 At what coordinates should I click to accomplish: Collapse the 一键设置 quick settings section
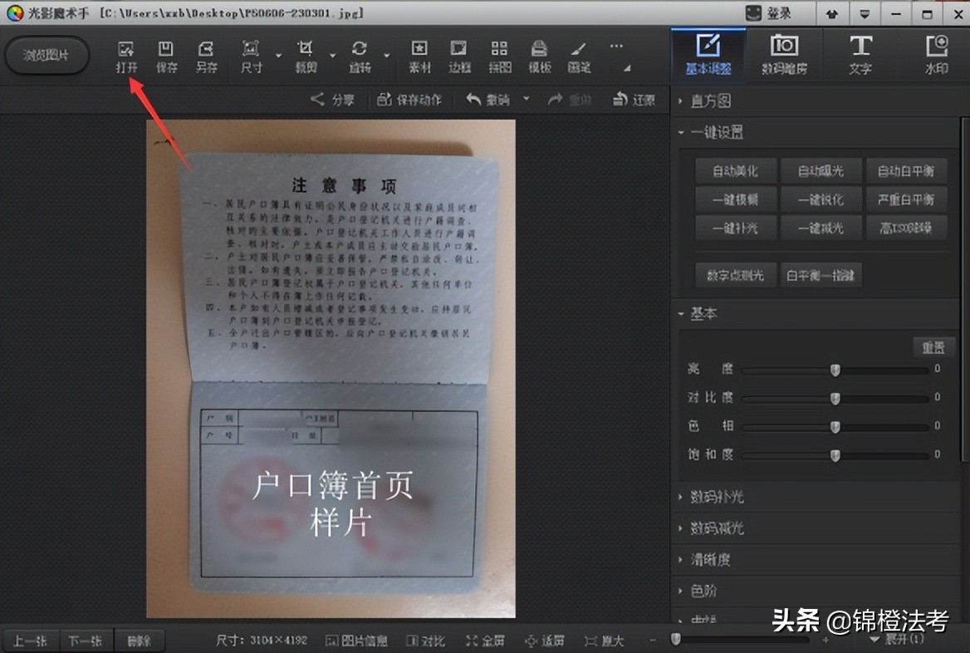pos(714,131)
